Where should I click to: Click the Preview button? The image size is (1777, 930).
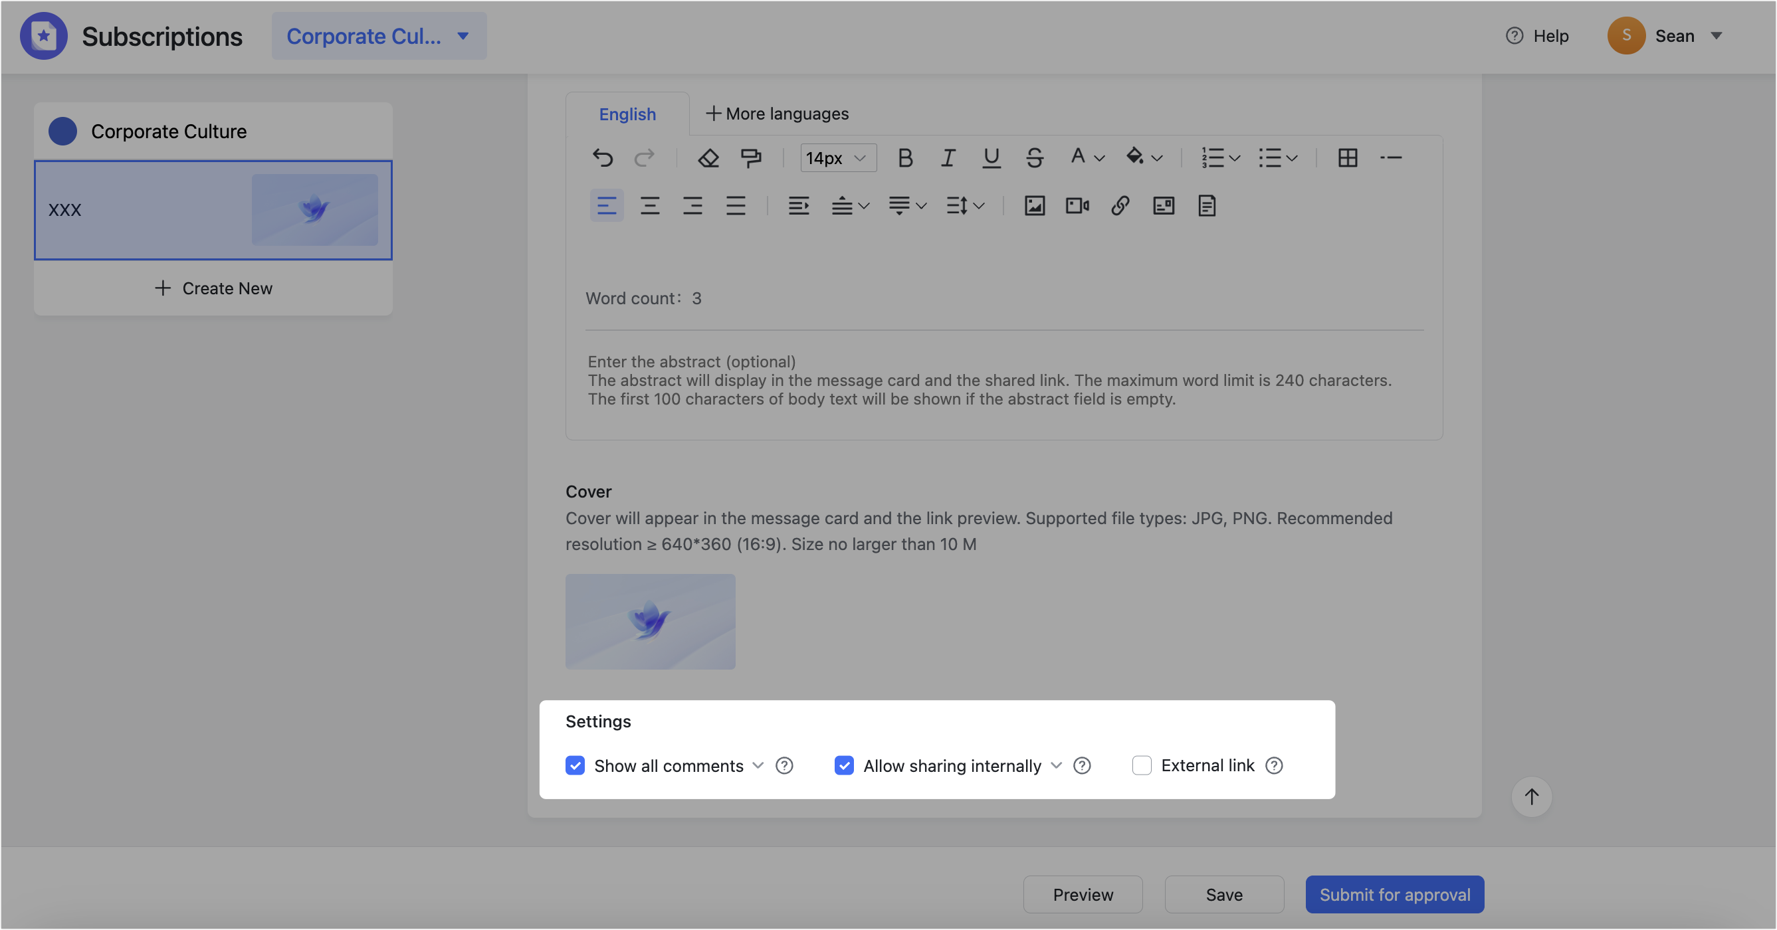click(x=1083, y=894)
